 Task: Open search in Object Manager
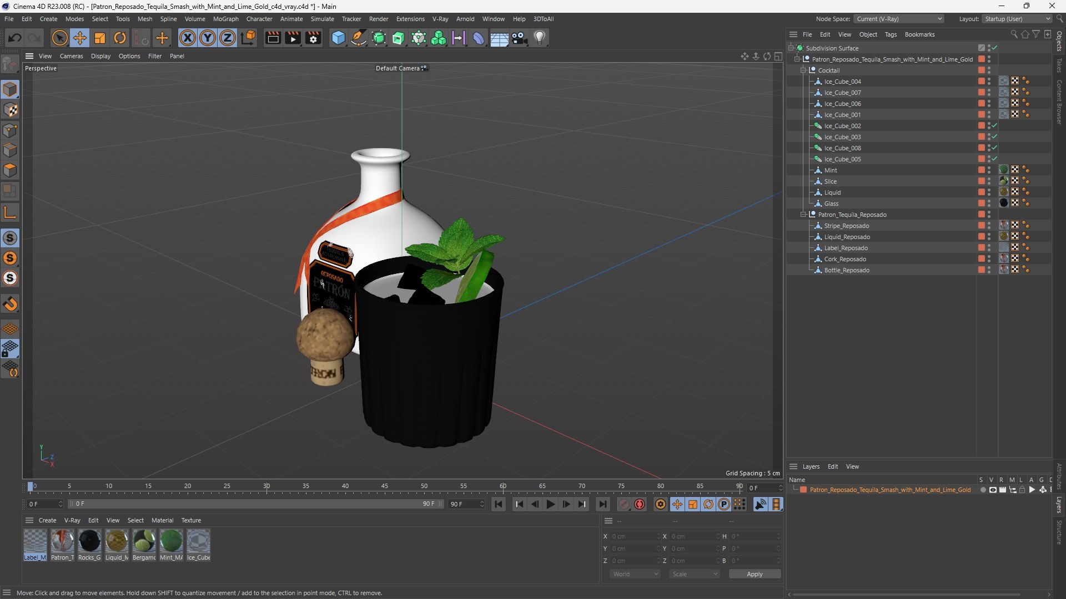pos(1014,34)
